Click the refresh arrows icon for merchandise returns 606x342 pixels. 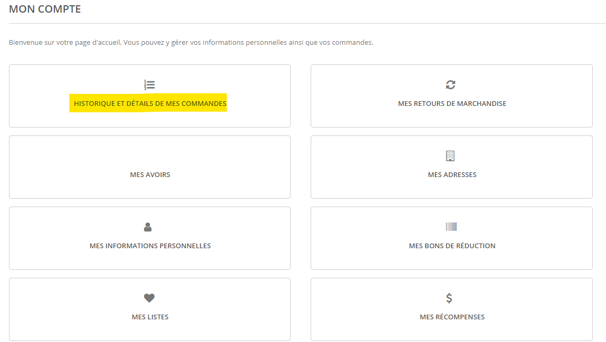pyautogui.click(x=451, y=85)
